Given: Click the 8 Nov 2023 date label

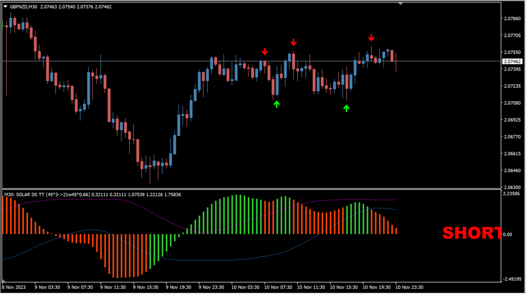Looking at the screenshot, I should click(14, 287).
